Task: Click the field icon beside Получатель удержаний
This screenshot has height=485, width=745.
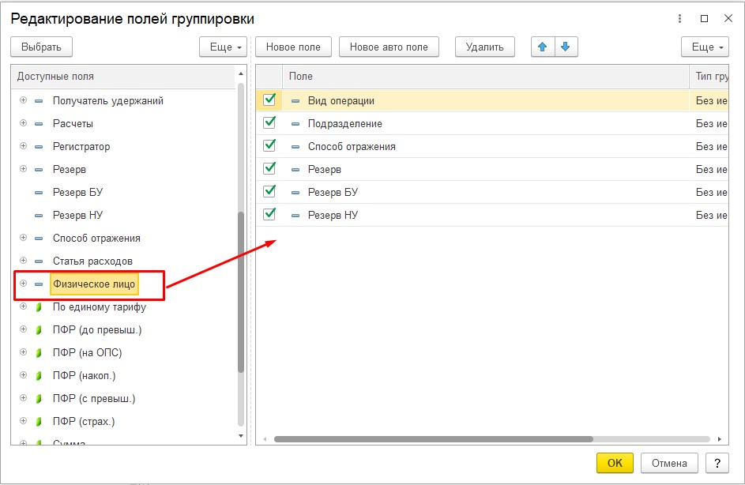Action: (x=39, y=100)
